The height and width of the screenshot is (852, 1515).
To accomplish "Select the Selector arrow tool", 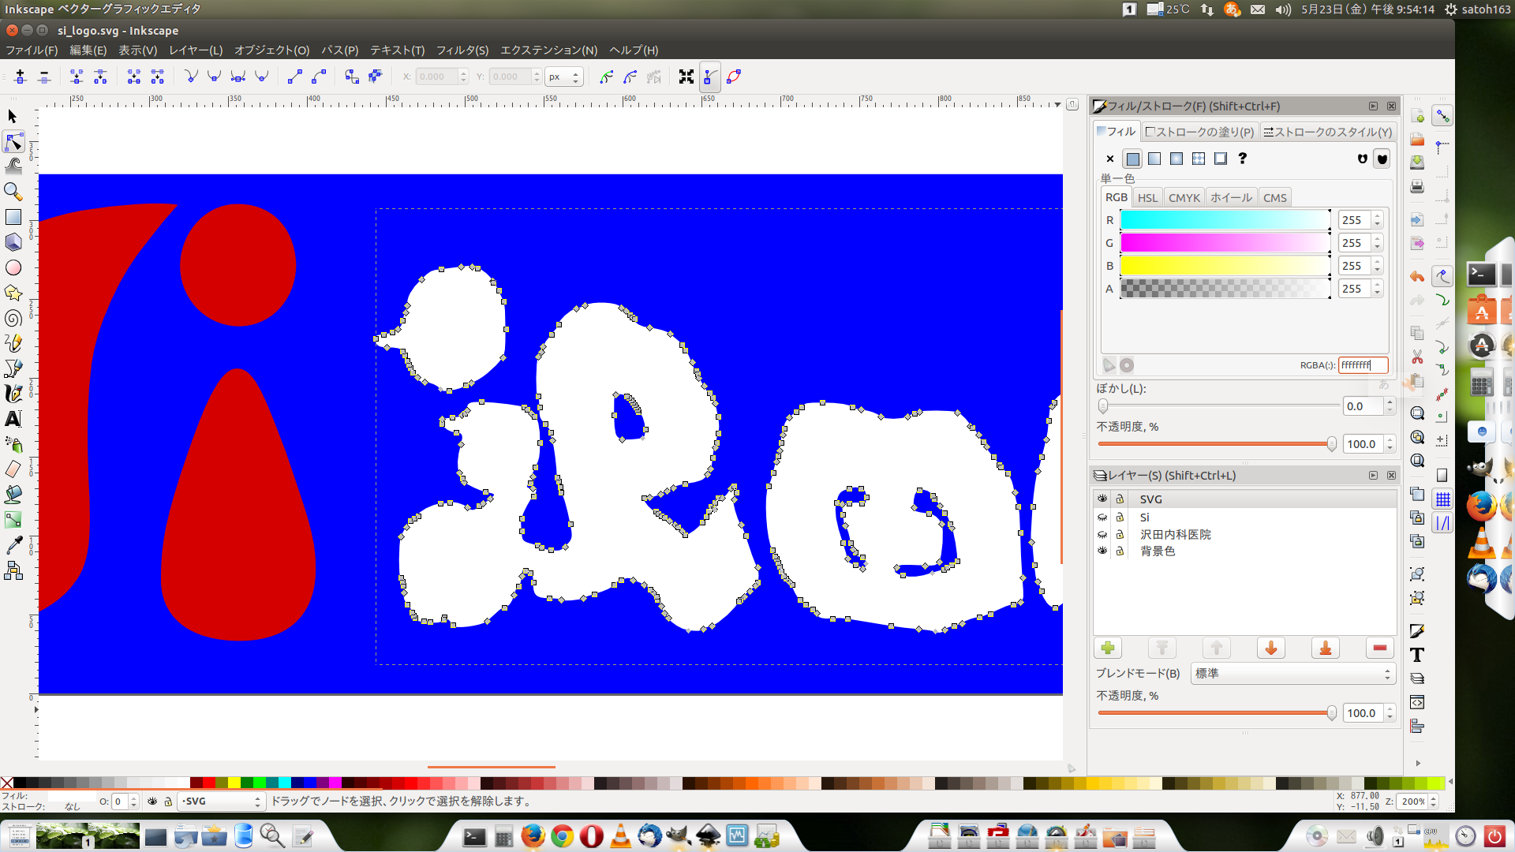I will (x=13, y=117).
